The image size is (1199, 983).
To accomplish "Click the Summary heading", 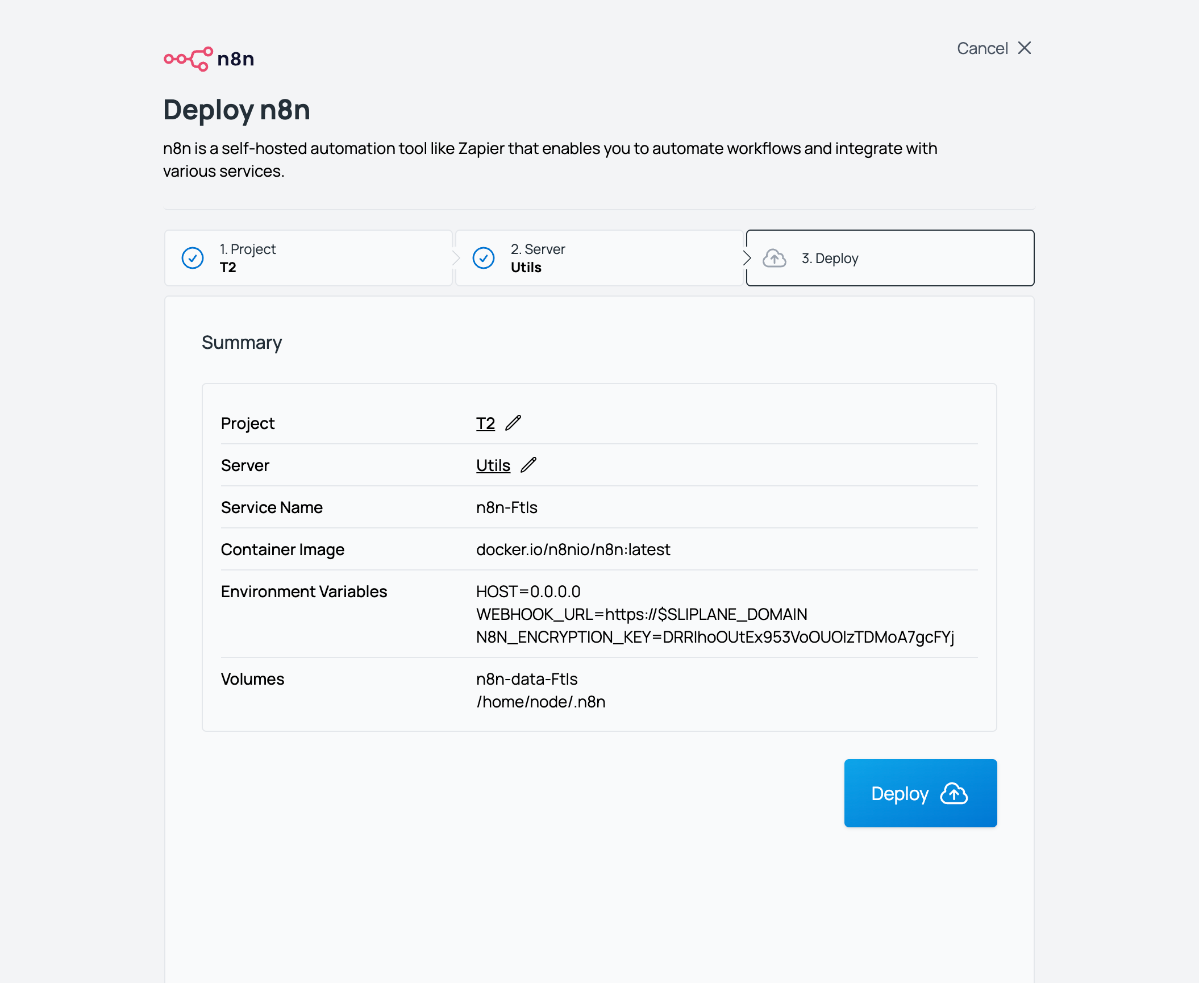I will pyautogui.click(x=242, y=343).
